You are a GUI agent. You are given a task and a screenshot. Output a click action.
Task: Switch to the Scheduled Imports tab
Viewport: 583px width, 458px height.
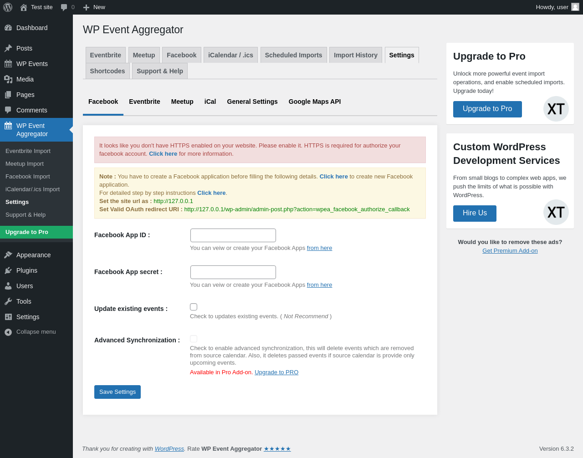click(293, 55)
